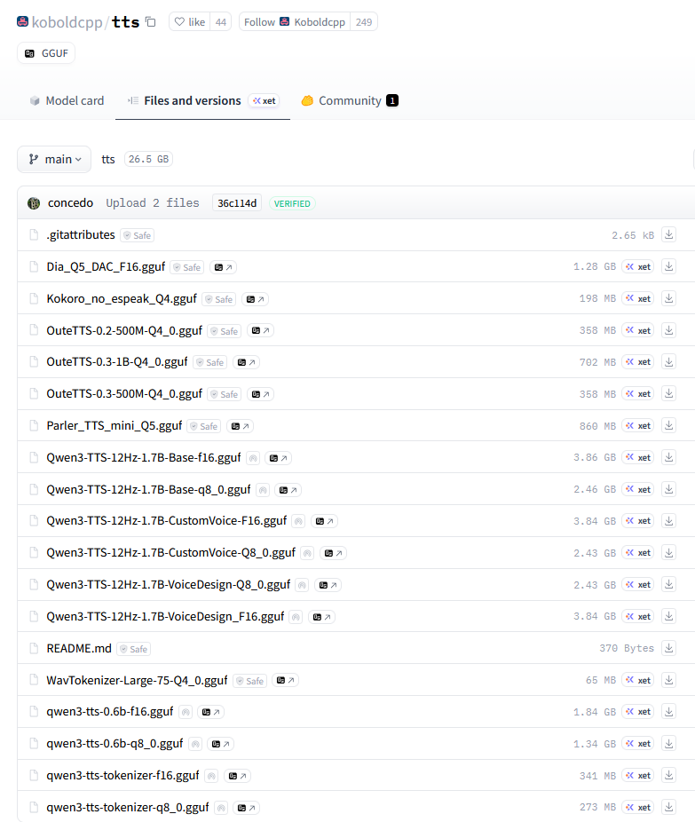
Task: Download qwen3-tts-tokenizer-q8_0.gguf
Action: 668,807
